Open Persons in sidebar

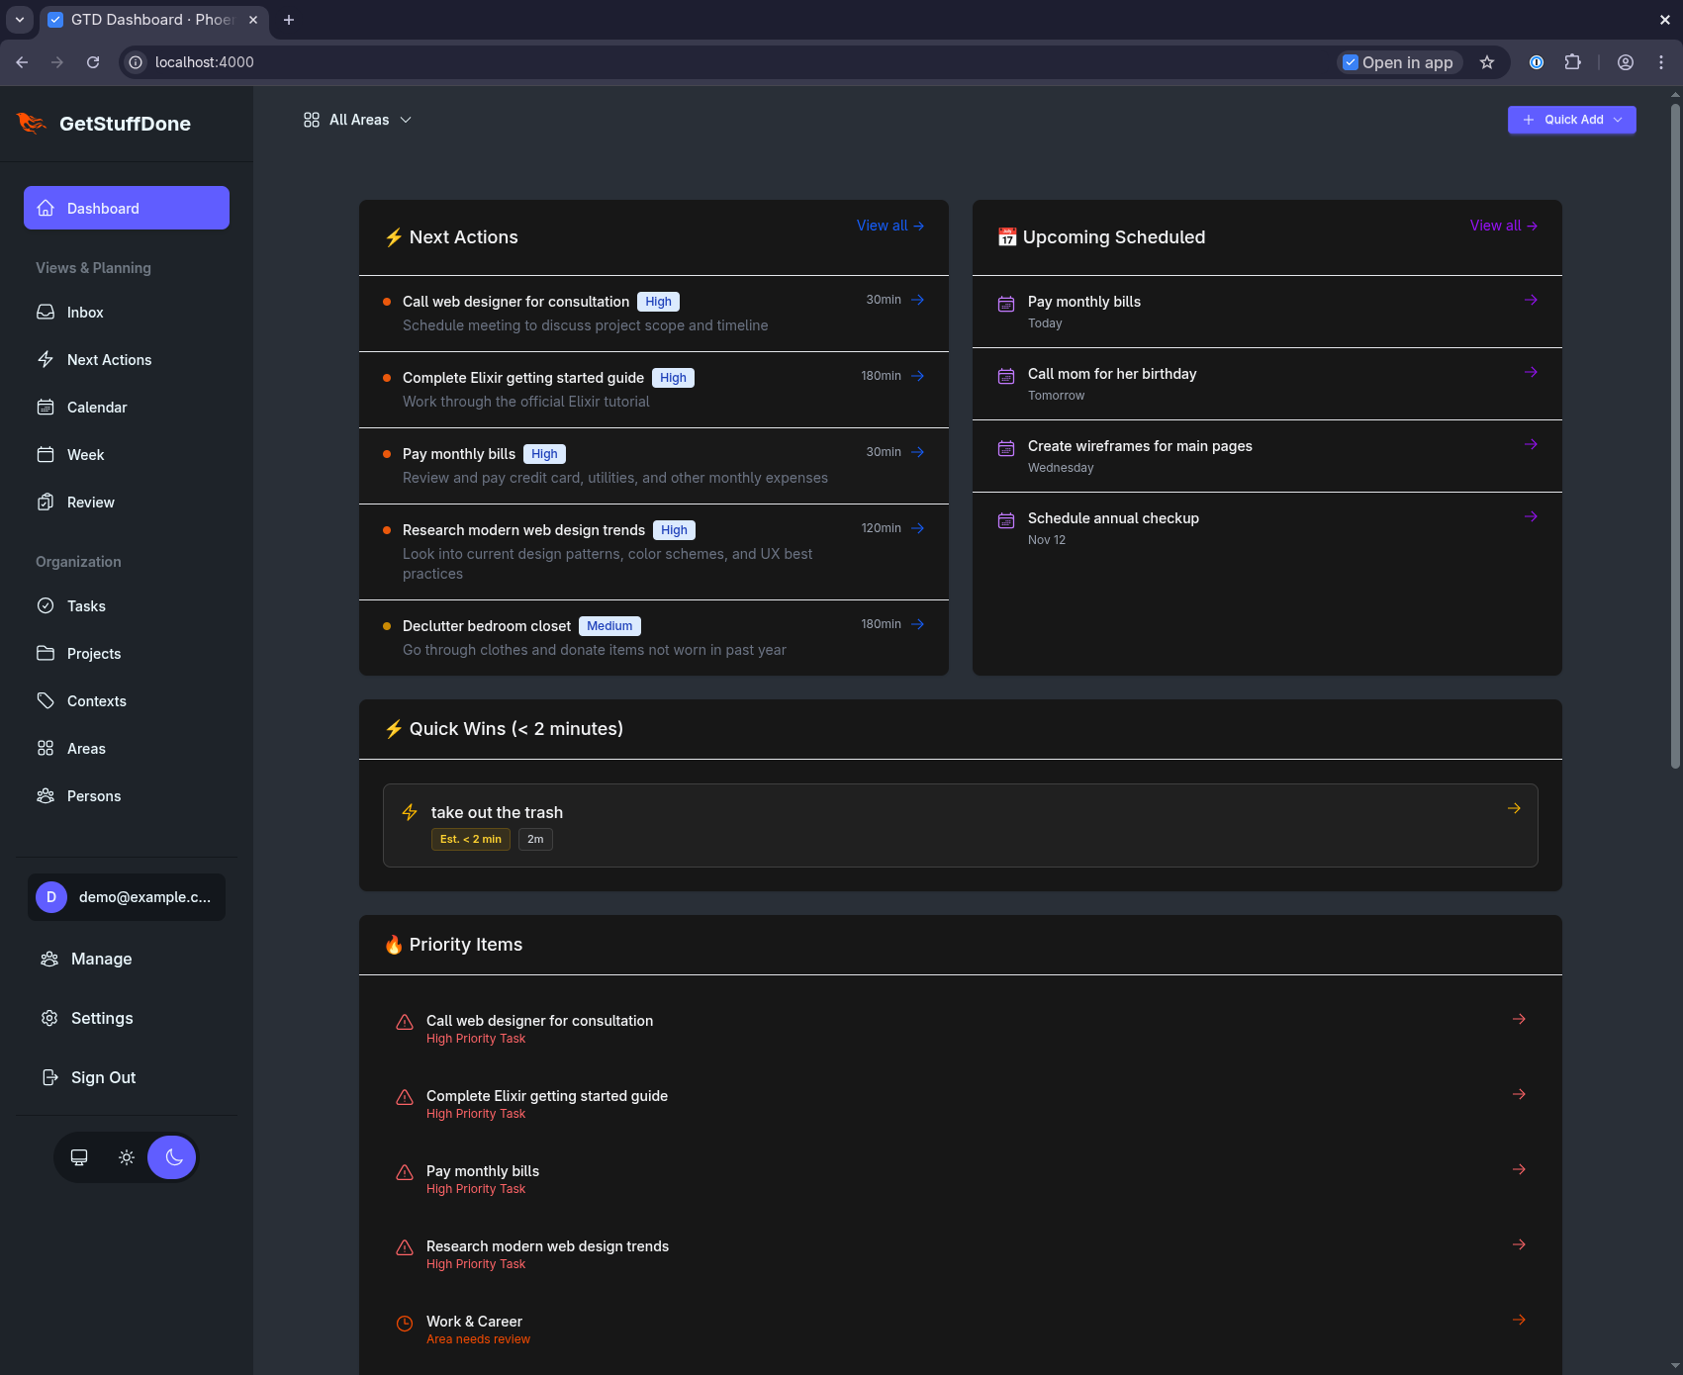point(127,796)
